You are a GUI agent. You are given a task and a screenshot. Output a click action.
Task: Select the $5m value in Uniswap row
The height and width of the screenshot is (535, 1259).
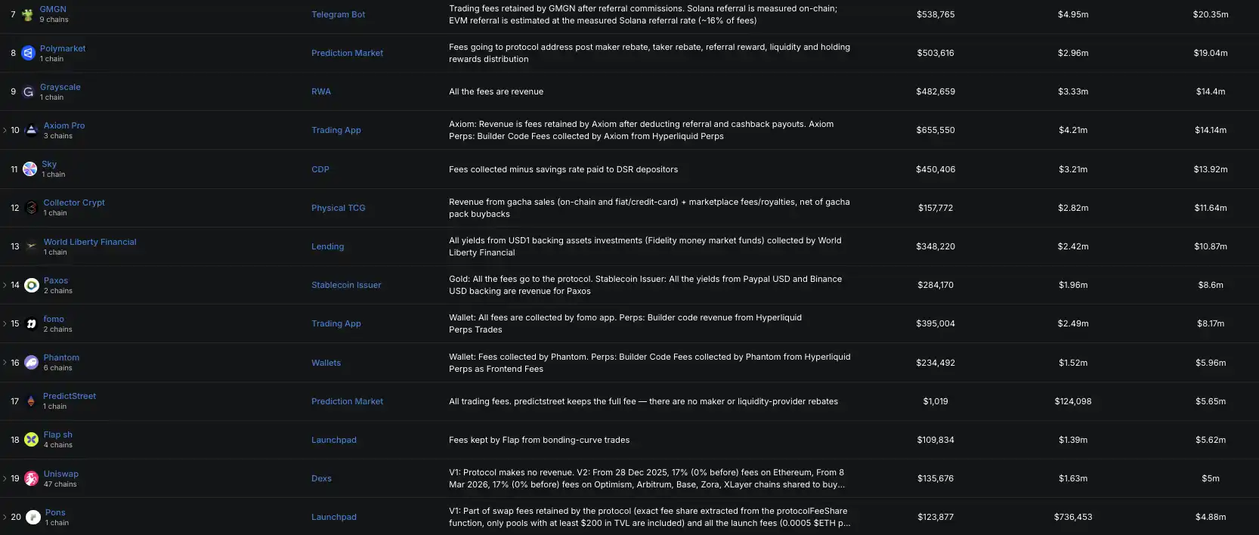pyautogui.click(x=1211, y=478)
